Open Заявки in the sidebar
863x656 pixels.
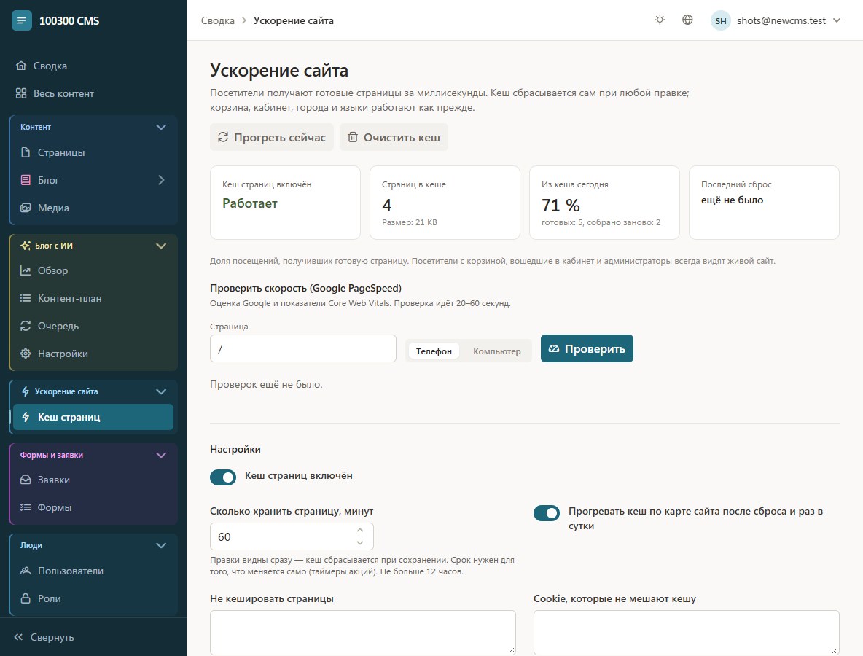[93, 480]
